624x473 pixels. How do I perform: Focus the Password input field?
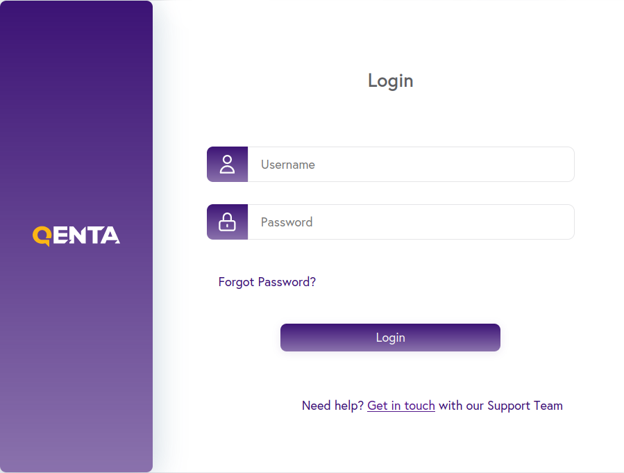click(411, 222)
